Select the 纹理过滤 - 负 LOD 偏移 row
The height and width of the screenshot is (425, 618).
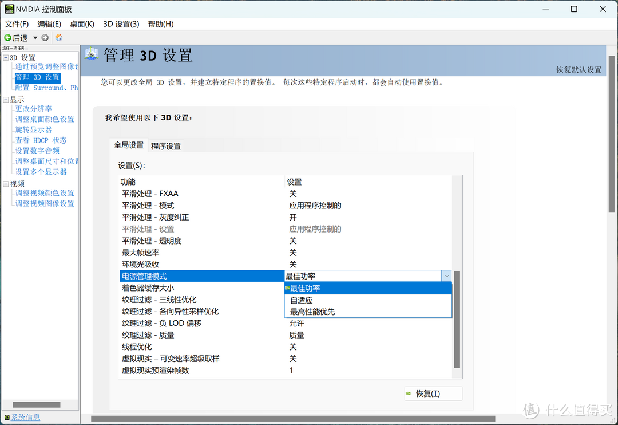tap(285, 323)
